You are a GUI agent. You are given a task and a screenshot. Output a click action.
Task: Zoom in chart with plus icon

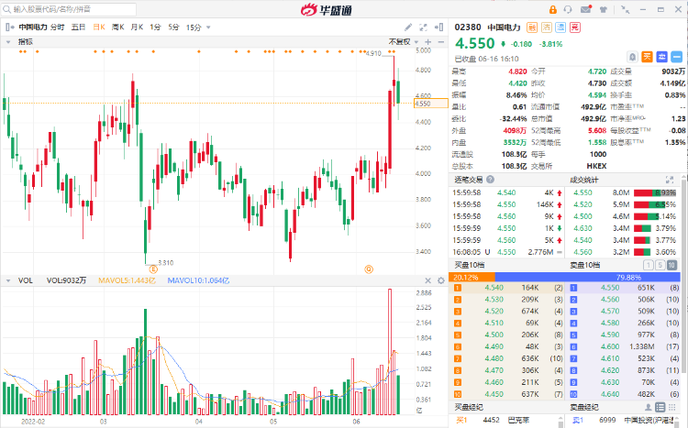(428, 41)
